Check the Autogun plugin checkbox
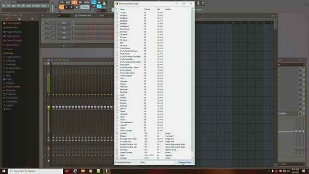This screenshot has width=309, height=174. click(117, 15)
